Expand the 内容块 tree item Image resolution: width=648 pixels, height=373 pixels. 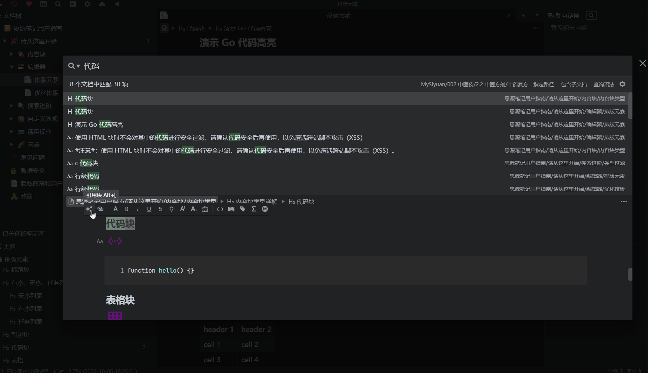11,54
